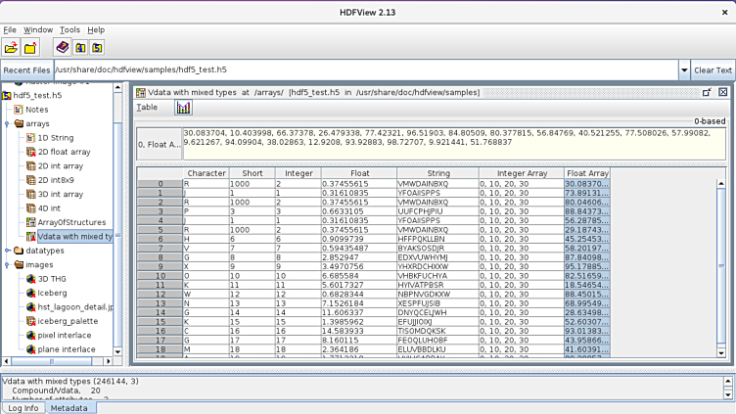Click the HDF5 library version icon
This screenshot has height=414, width=736.
click(x=97, y=47)
